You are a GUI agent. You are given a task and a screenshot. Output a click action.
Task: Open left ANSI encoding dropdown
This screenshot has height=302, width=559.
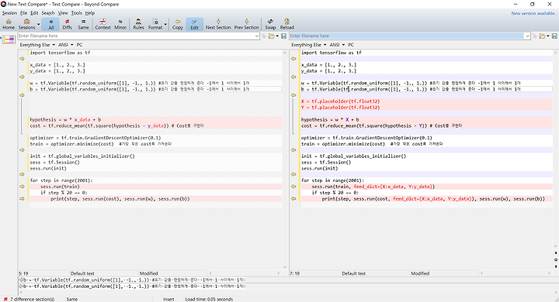click(65, 45)
